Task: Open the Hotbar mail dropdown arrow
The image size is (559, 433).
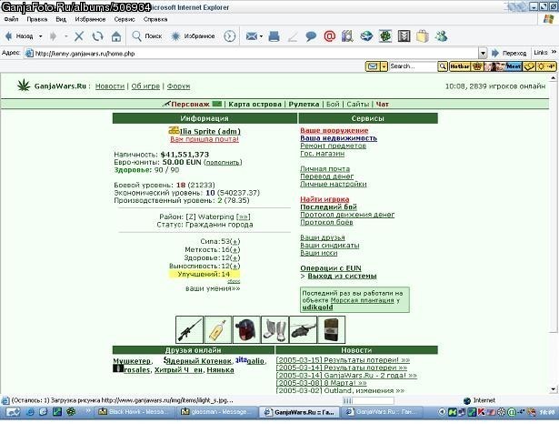Action: (384, 66)
